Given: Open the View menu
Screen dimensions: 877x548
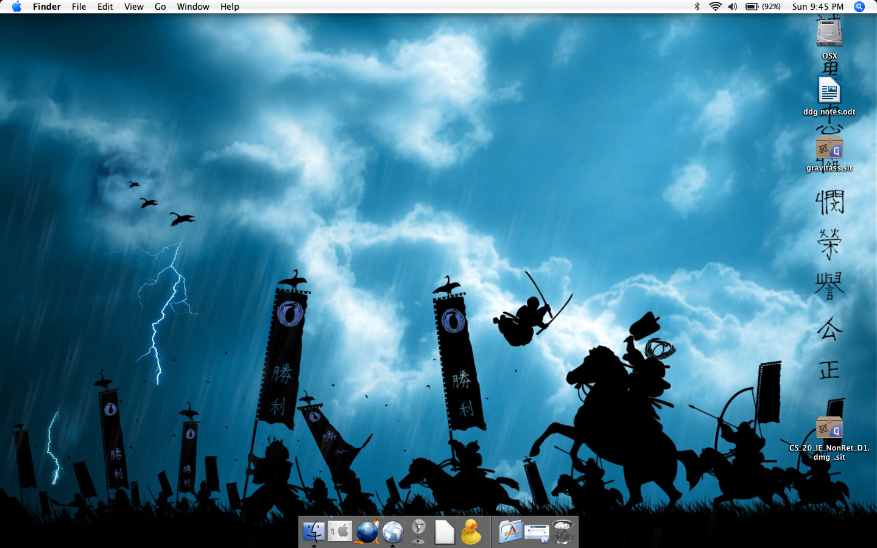Looking at the screenshot, I should point(134,7).
